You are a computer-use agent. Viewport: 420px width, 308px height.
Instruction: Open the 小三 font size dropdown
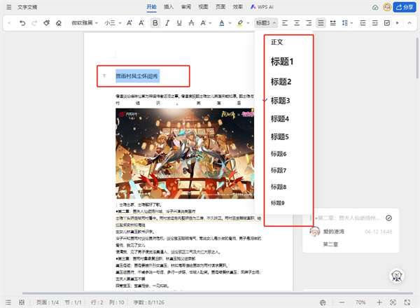(x=113, y=23)
